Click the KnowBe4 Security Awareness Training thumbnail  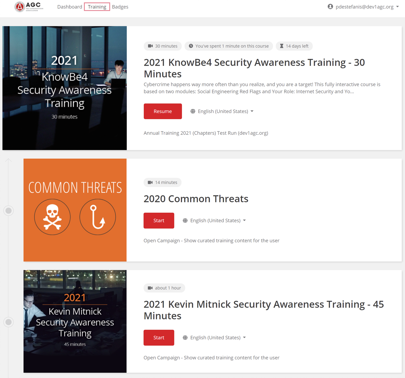tap(65, 88)
